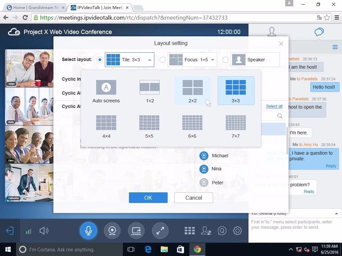342x256 pixels.
Task: Open Task View on the taskbar
Action: [131, 249]
